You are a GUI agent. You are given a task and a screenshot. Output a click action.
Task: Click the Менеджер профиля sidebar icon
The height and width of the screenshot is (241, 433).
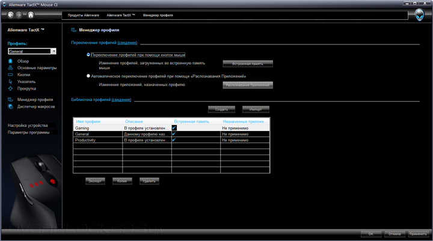pyautogui.click(x=10, y=99)
